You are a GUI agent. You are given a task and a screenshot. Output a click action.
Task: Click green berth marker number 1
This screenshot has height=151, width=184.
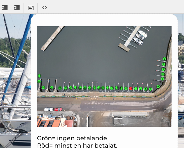164,59
